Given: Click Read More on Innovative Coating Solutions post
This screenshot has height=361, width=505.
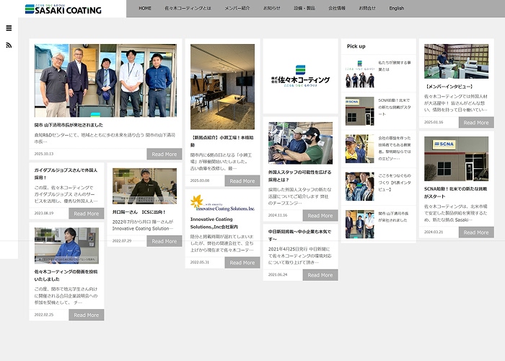Looking at the screenshot, I should [242, 263].
